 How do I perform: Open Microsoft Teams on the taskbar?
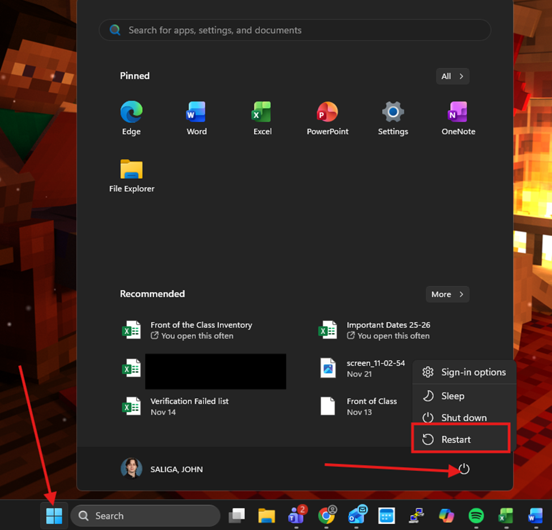(x=297, y=516)
